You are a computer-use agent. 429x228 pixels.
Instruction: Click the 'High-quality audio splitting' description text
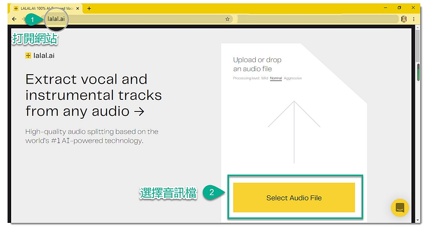[x=92, y=136]
